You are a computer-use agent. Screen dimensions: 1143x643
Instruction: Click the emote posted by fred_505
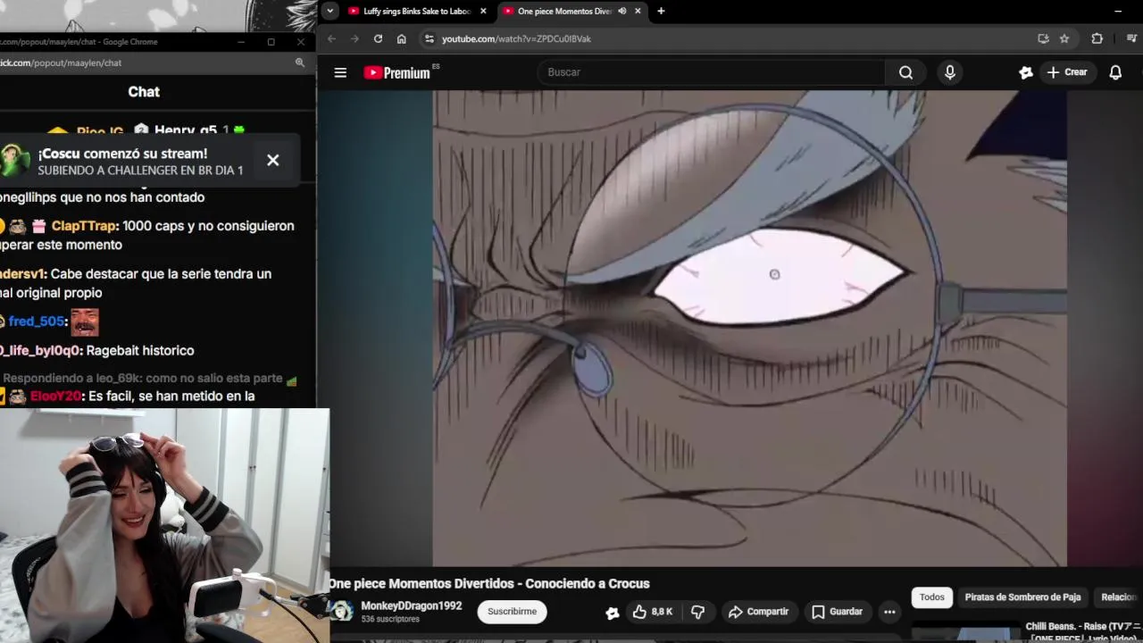pos(85,321)
